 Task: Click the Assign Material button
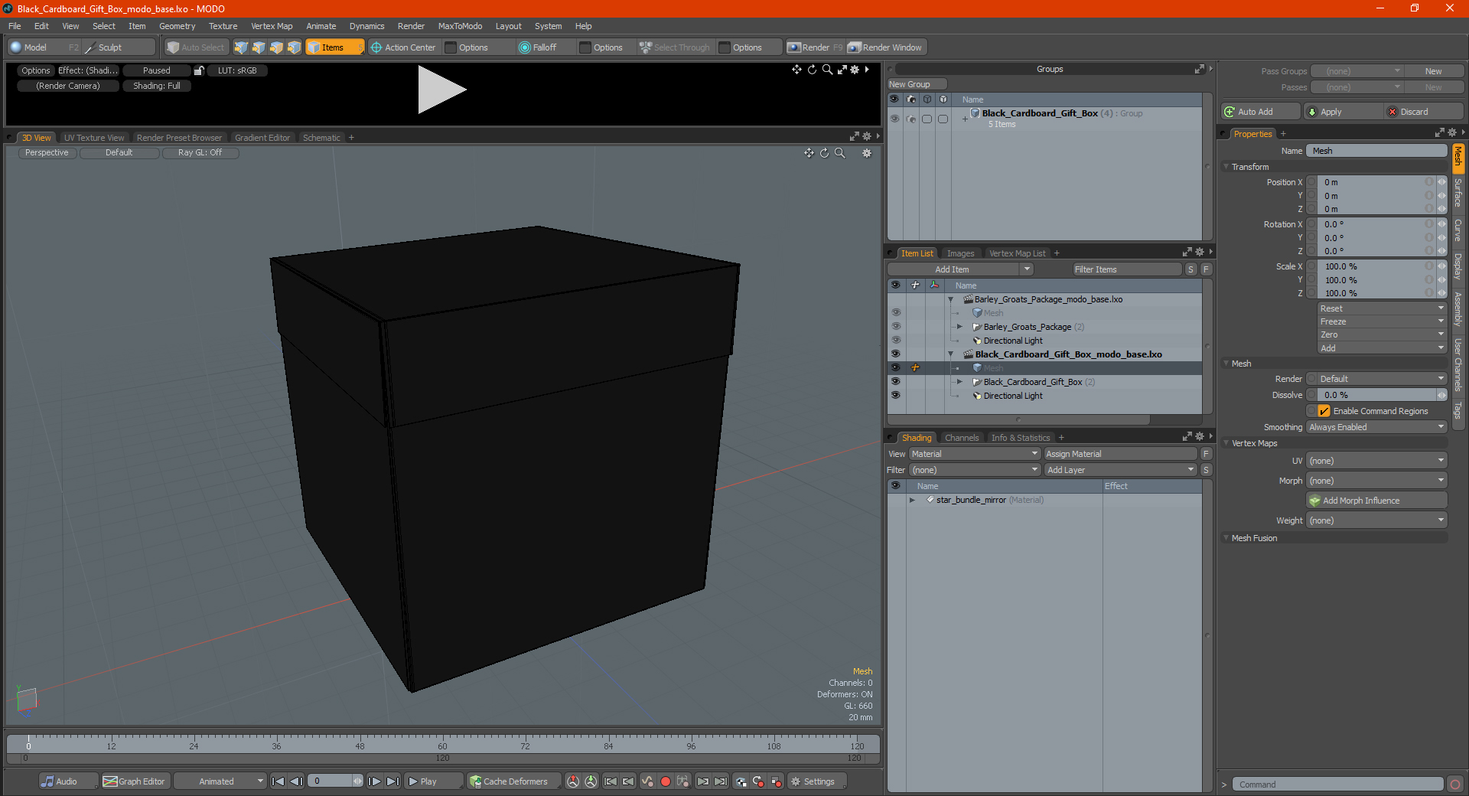(x=1120, y=454)
